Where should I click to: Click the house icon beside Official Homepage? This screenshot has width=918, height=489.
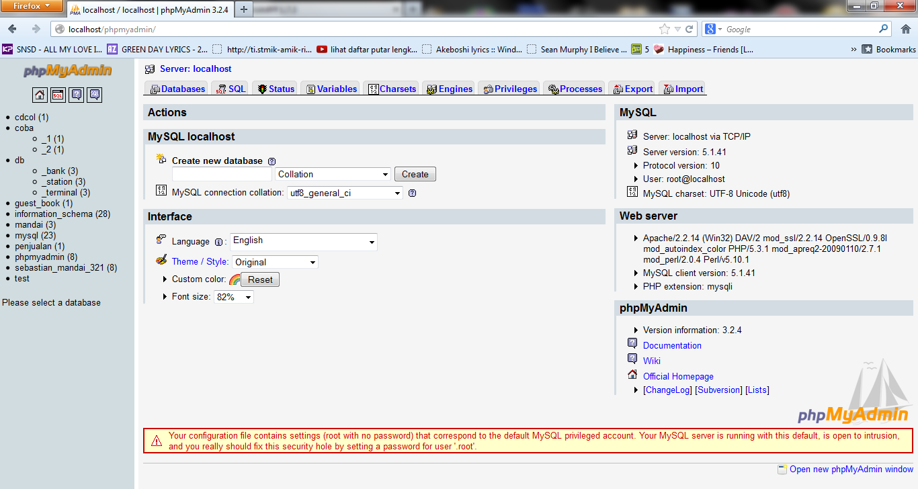click(x=632, y=373)
